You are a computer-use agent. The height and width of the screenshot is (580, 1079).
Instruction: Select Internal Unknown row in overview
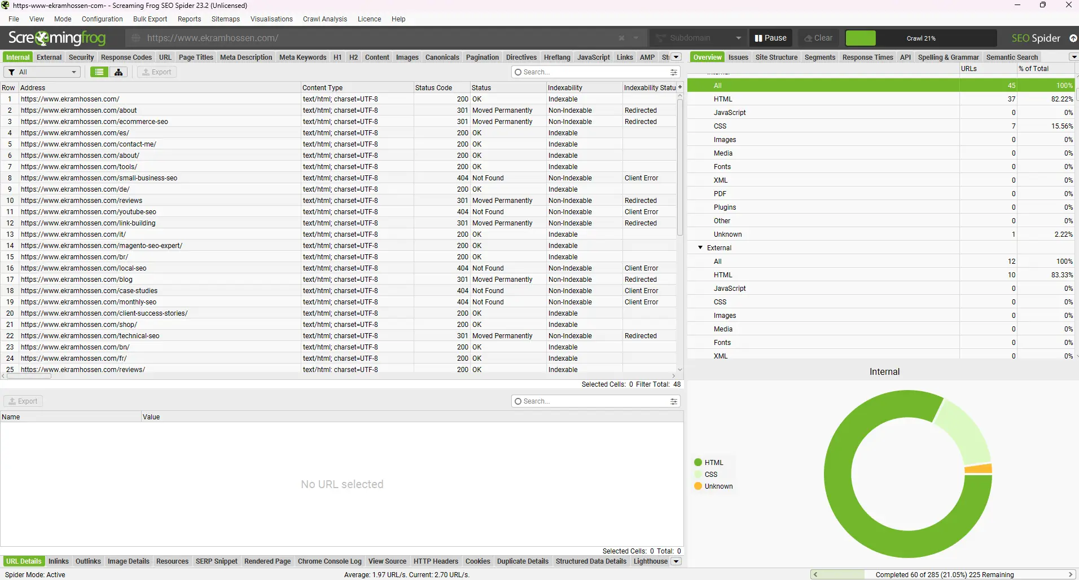click(880, 234)
